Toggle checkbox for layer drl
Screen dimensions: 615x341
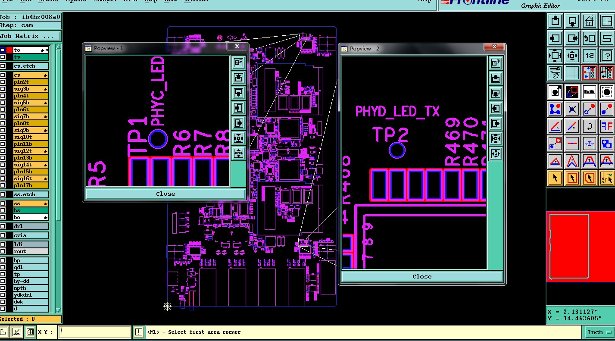(x=3, y=226)
